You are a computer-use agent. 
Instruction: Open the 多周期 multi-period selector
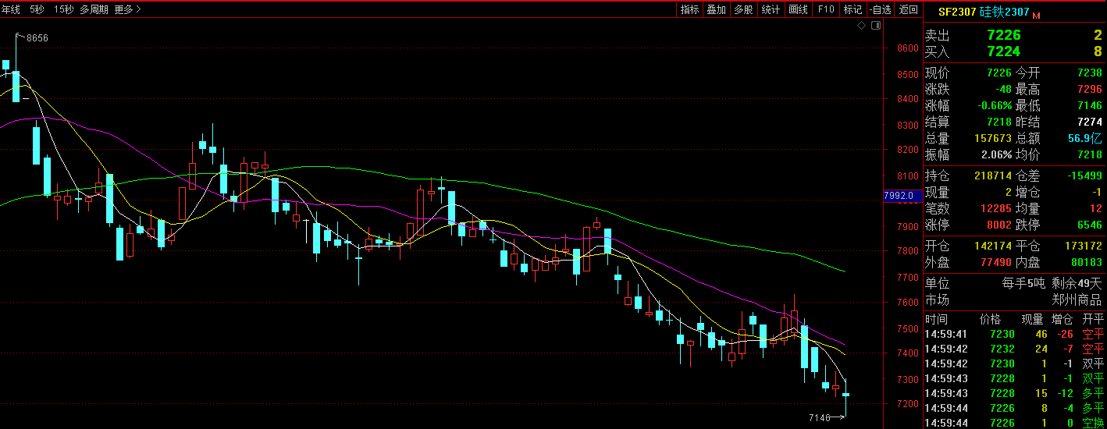pos(94,9)
